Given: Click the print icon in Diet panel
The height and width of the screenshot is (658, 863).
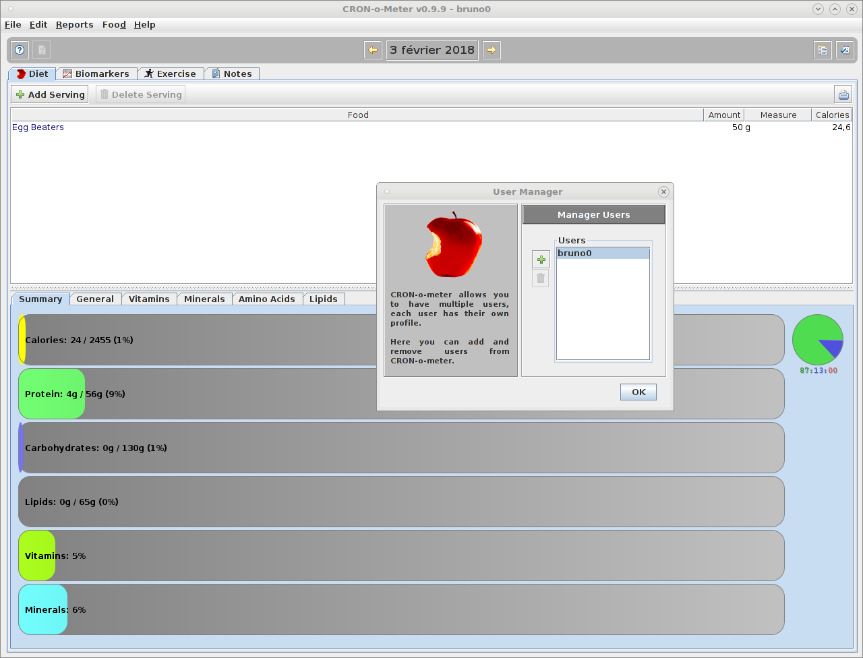Looking at the screenshot, I should 843,94.
